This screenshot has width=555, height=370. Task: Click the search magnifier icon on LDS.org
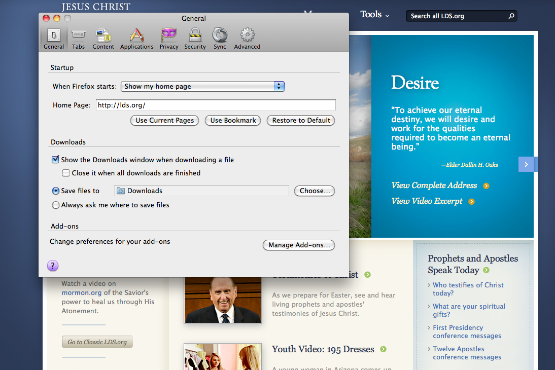(511, 16)
